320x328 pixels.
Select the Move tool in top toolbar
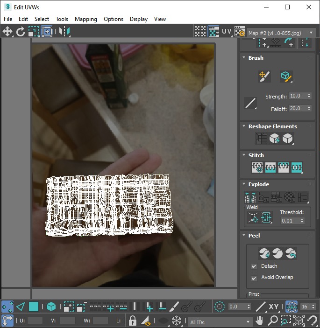pyautogui.click(x=7, y=32)
